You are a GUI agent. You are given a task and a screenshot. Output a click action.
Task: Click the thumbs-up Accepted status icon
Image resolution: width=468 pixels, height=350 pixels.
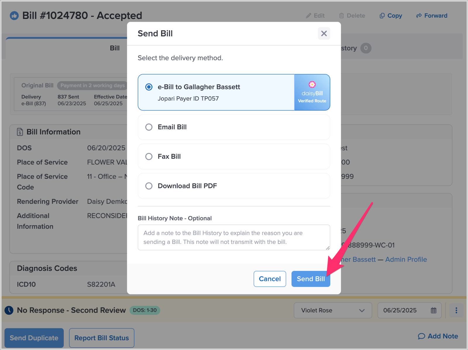(x=14, y=16)
